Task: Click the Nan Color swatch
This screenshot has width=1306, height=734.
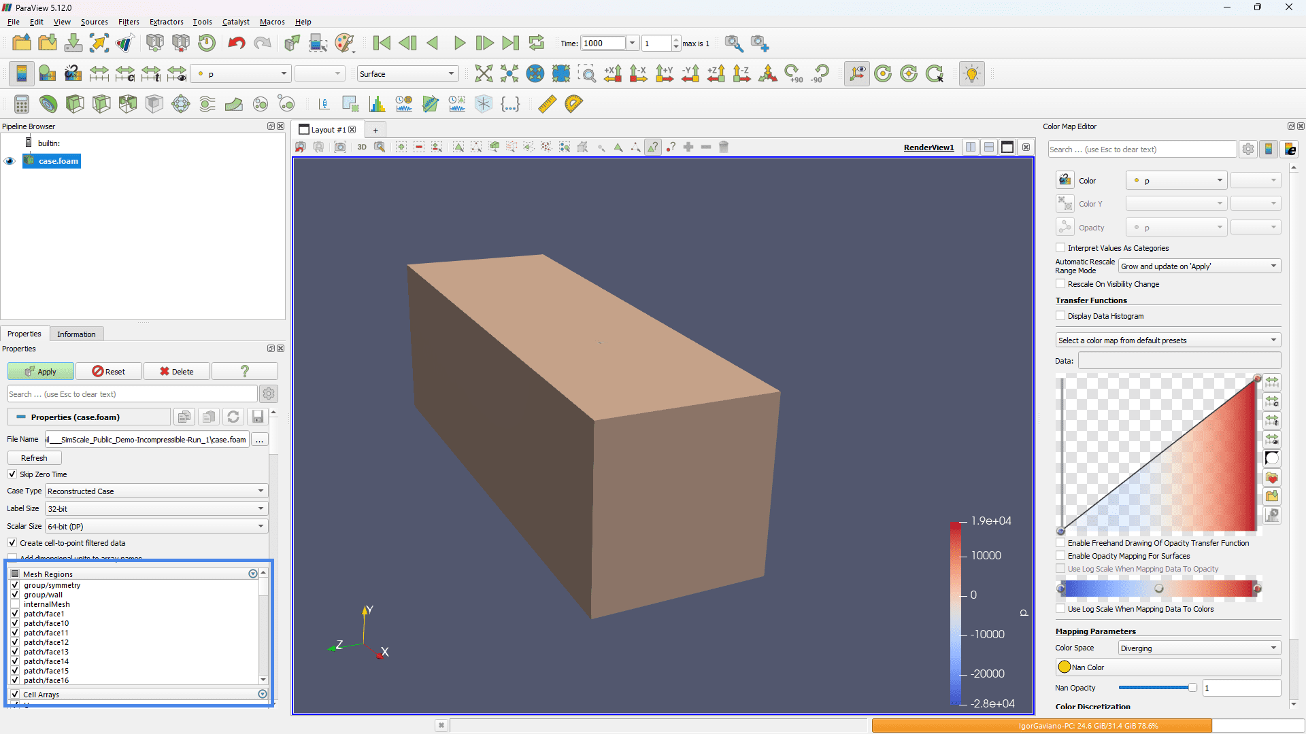Action: pyautogui.click(x=1065, y=667)
